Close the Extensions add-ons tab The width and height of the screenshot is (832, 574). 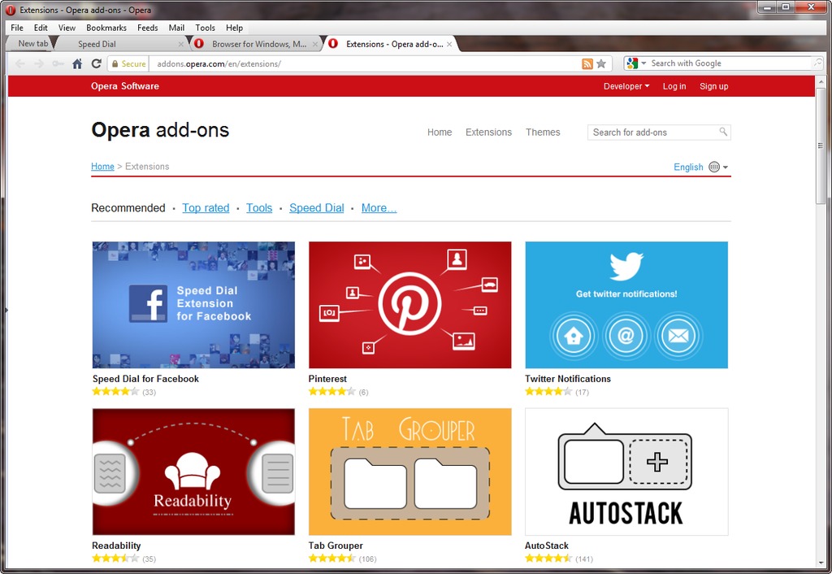coord(449,44)
